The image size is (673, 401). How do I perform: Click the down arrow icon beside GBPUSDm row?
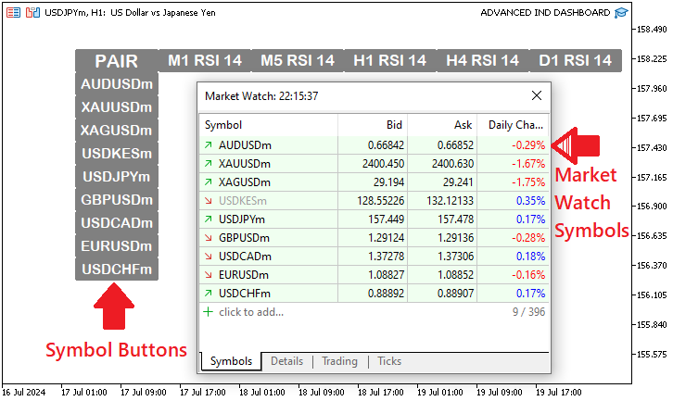click(x=209, y=238)
